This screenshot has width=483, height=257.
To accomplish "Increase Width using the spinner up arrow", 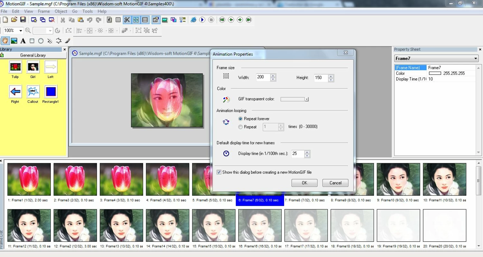I will 273,76.
